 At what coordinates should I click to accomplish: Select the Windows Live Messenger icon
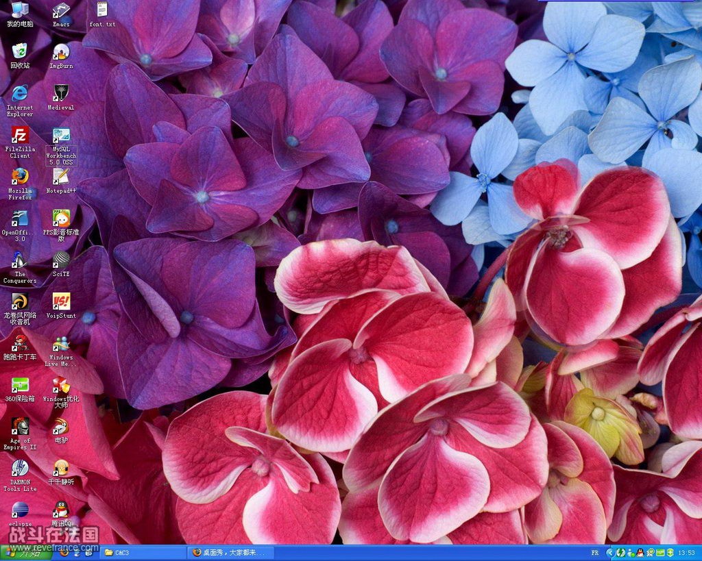(x=61, y=351)
